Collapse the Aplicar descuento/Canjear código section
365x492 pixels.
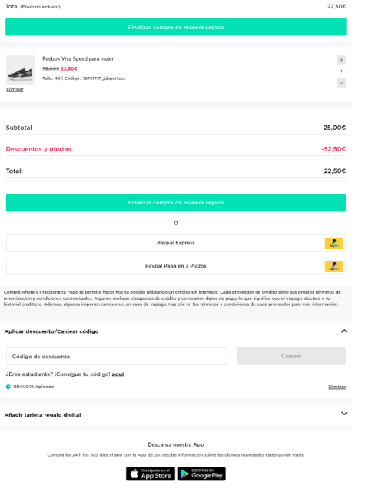pos(344,331)
